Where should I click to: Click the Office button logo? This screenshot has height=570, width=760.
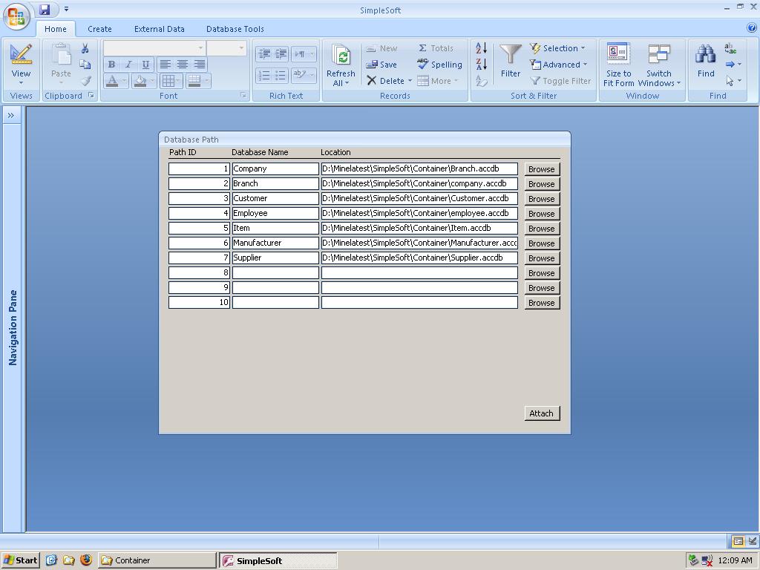(16, 17)
